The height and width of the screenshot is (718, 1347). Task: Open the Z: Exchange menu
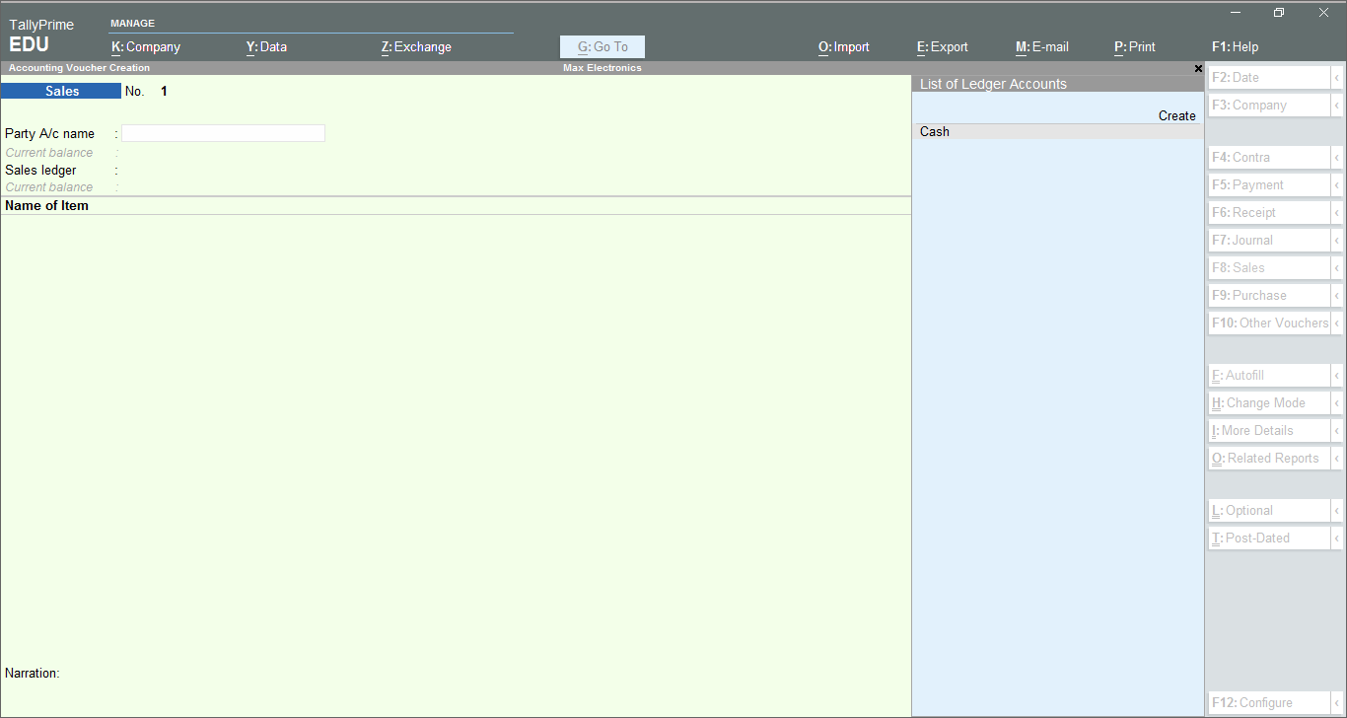point(416,46)
